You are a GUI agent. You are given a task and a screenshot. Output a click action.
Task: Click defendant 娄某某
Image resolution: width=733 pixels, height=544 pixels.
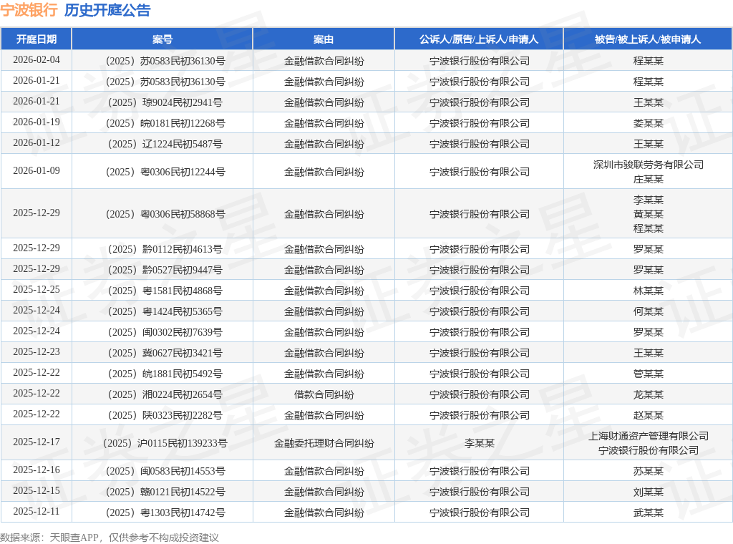tap(648, 123)
